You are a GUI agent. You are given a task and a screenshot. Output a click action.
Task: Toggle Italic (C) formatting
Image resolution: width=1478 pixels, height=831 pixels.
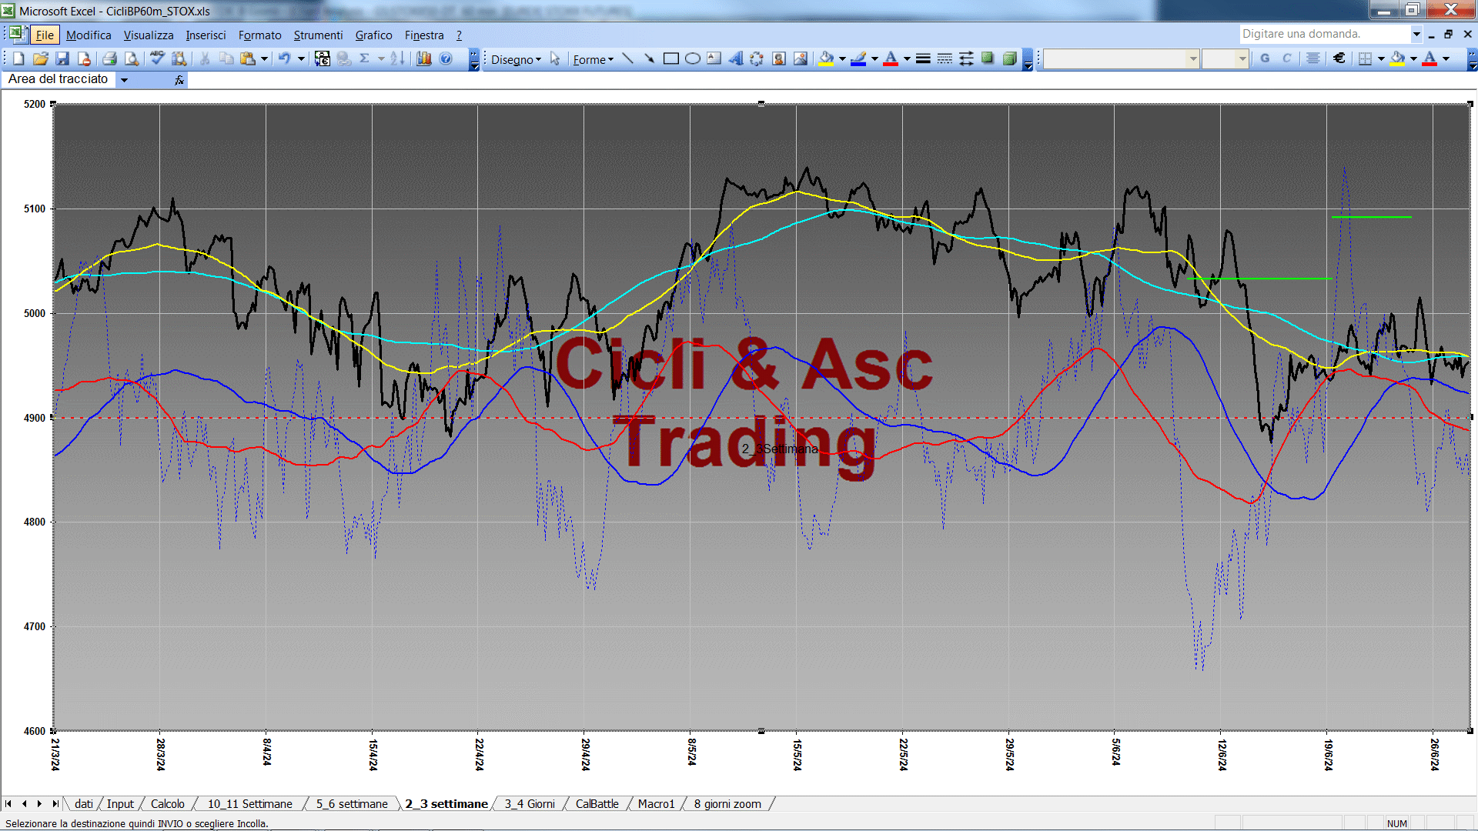click(1286, 58)
